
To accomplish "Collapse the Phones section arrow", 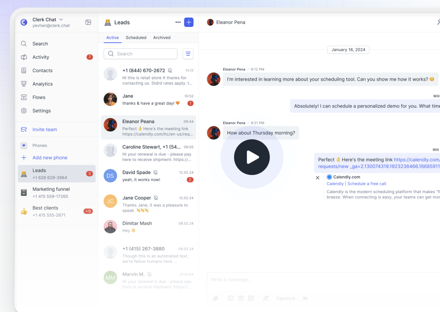I will point(24,146).
